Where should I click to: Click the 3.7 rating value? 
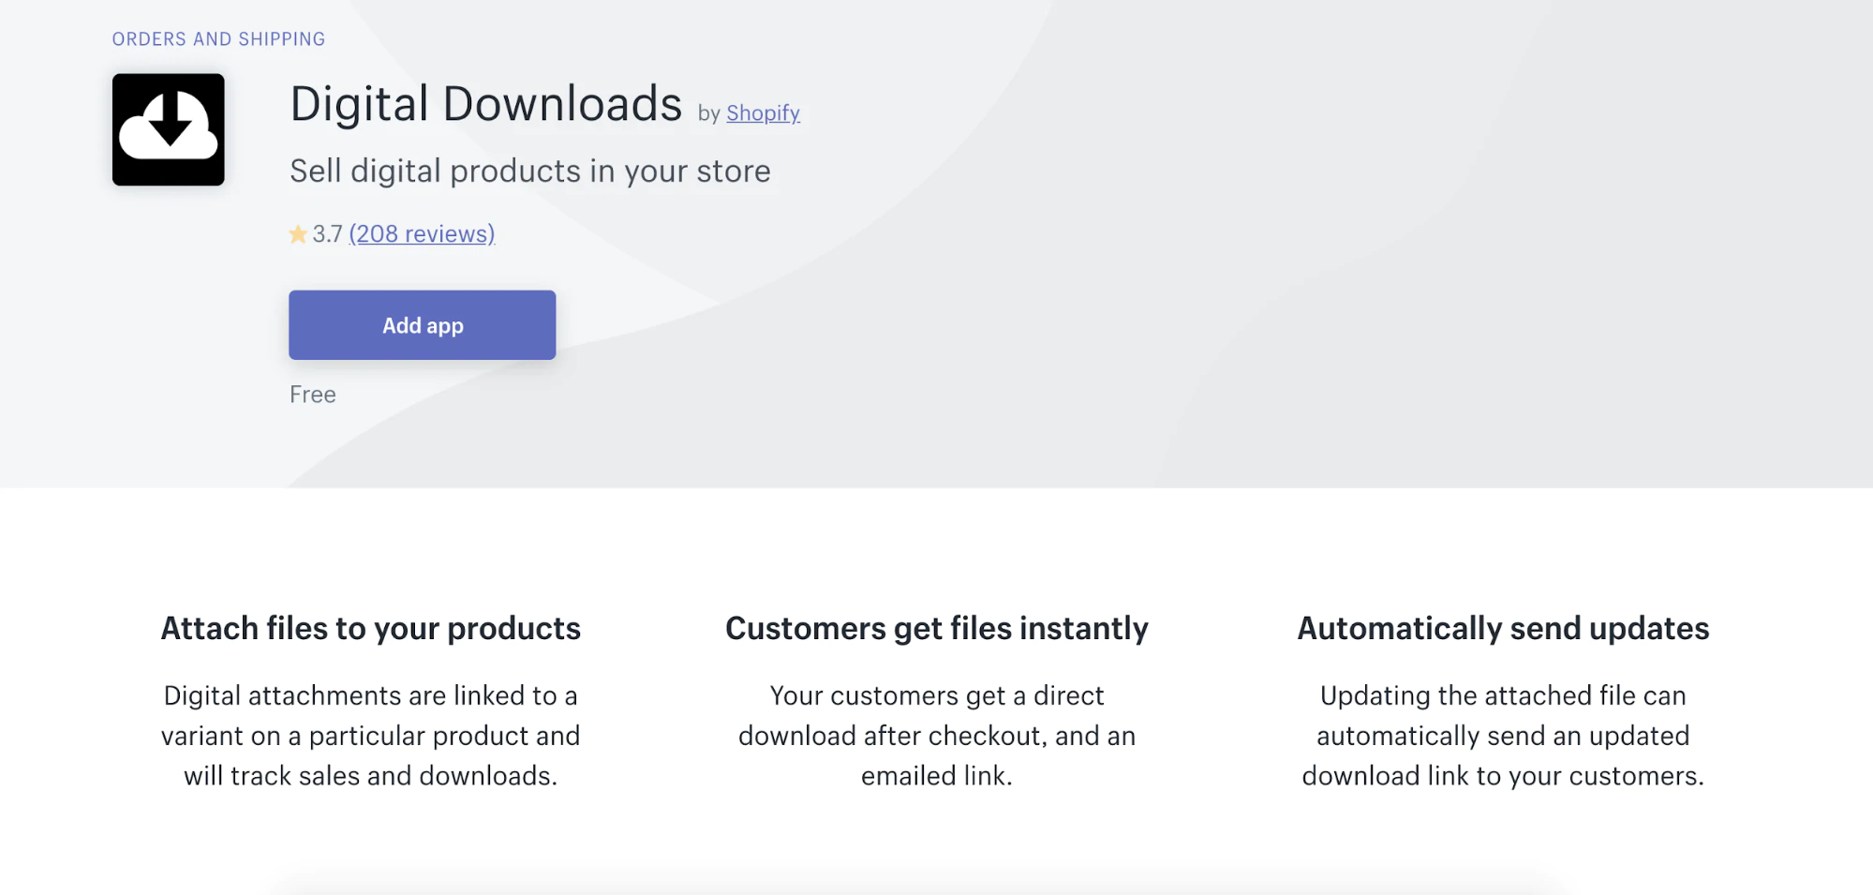pyautogui.click(x=327, y=234)
